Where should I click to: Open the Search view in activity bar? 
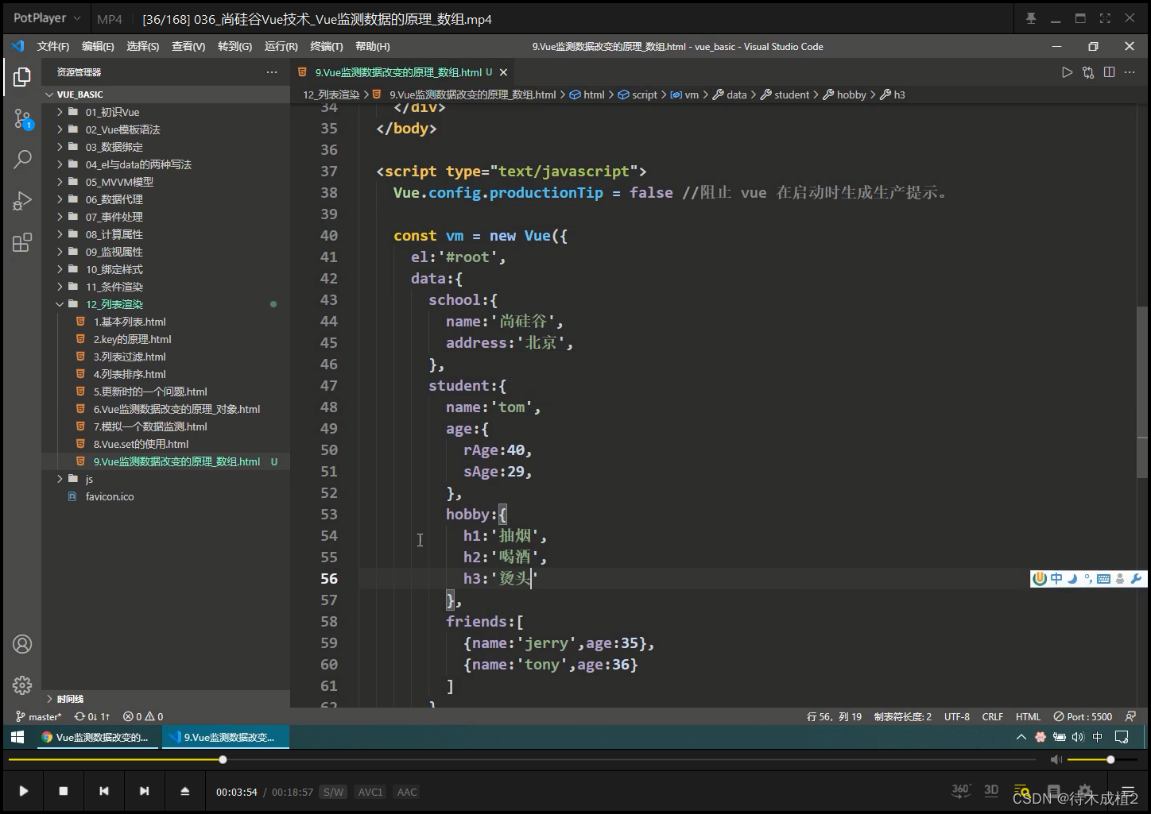tap(22, 160)
